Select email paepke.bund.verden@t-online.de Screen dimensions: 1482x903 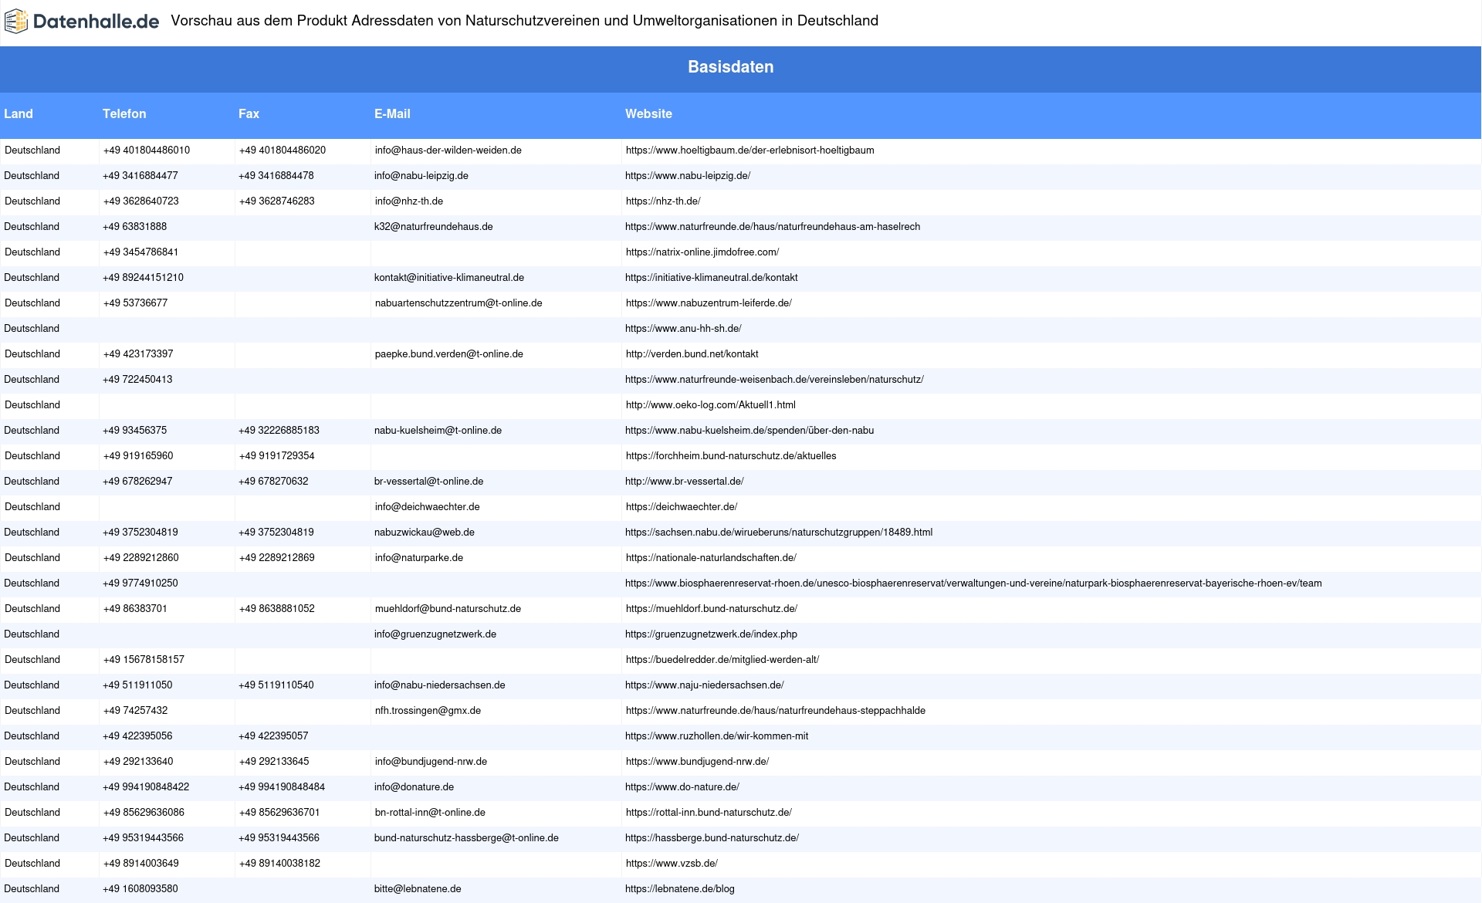(x=449, y=354)
